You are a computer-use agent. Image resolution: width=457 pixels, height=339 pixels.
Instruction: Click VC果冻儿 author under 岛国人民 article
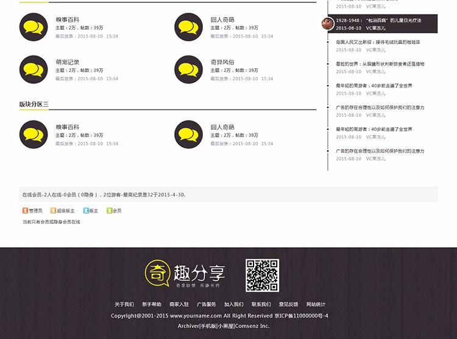pyautogui.click(x=376, y=50)
